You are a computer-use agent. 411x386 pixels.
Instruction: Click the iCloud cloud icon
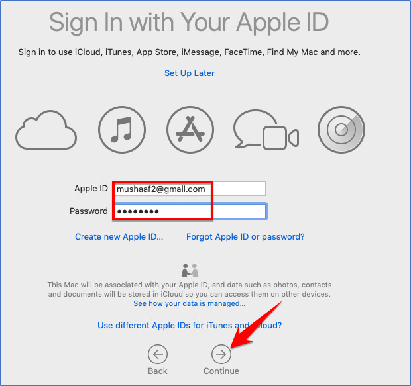(46, 130)
